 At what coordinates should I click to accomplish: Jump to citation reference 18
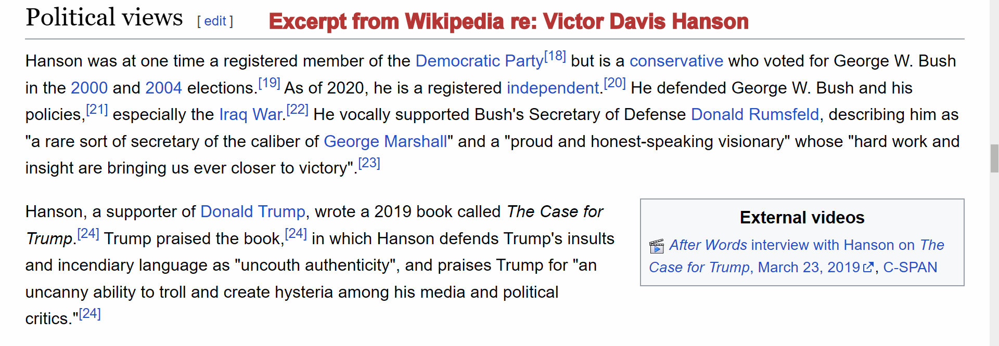click(555, 56)
